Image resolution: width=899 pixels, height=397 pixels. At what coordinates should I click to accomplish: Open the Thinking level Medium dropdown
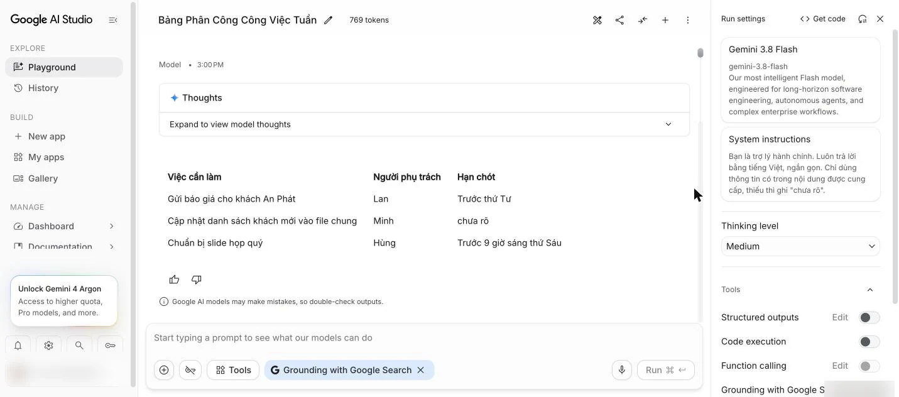800,246
